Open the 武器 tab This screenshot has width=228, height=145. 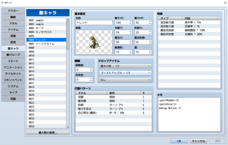tap(13, 36)
